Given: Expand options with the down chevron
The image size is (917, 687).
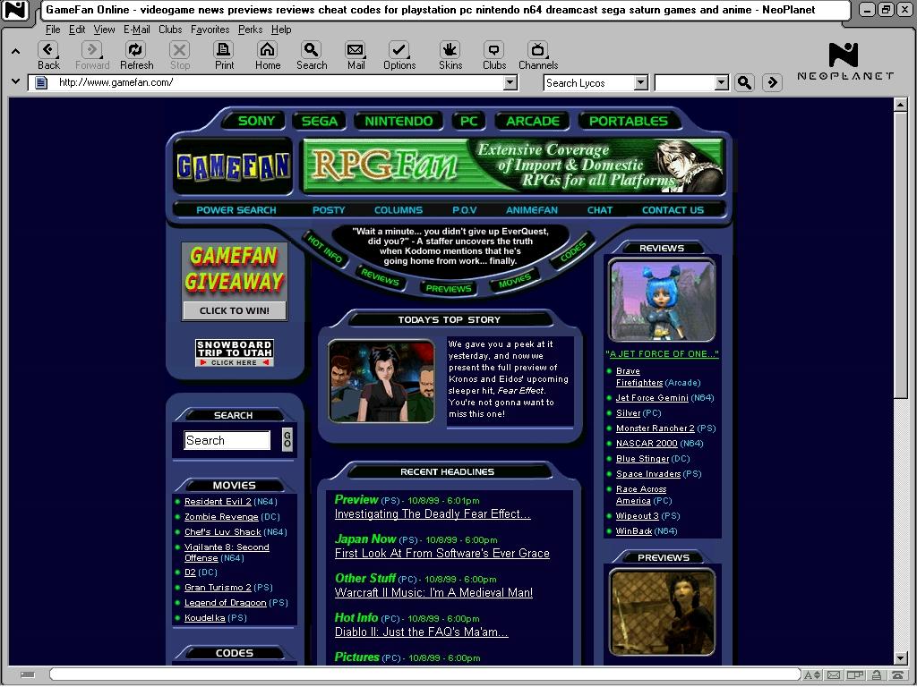Looking at the screenshot, I should [x=16, y=81].
